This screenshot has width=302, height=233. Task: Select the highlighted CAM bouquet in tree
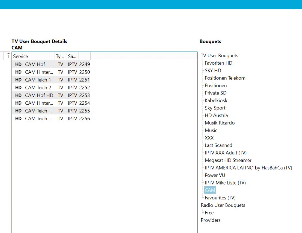(210, 190)
